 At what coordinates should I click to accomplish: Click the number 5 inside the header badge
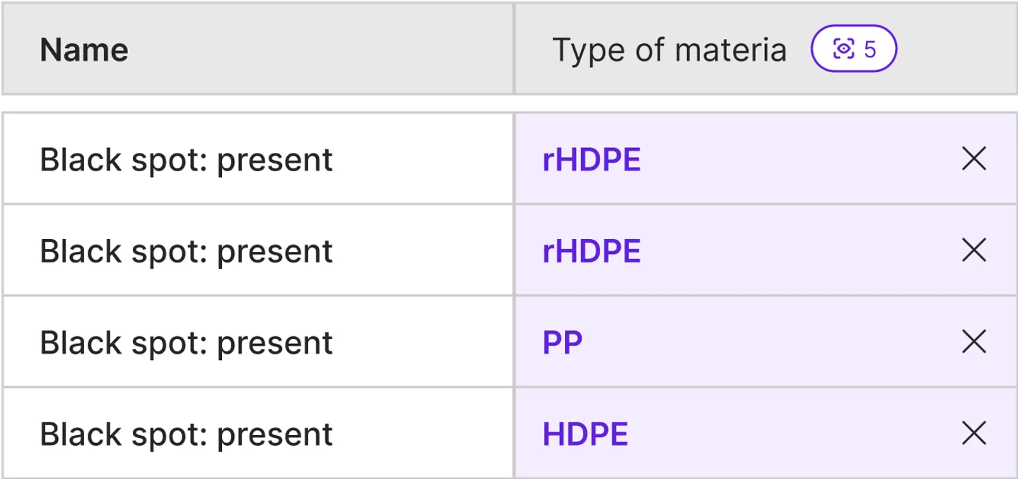pos(870,50)
